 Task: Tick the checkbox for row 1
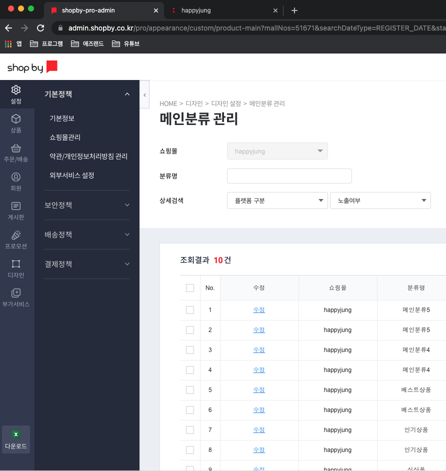pos(190,310)
